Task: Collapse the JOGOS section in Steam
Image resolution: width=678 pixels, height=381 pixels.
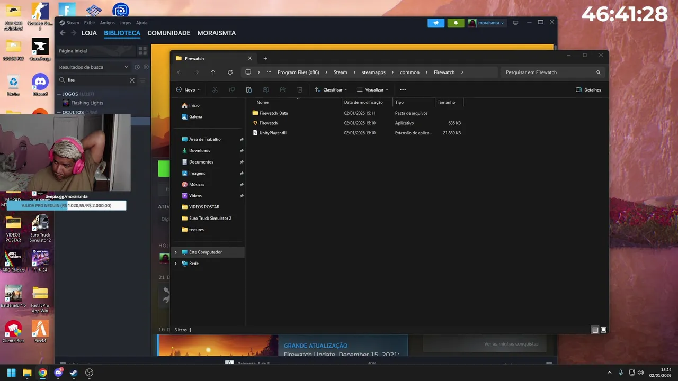Action: pos(59,94)
